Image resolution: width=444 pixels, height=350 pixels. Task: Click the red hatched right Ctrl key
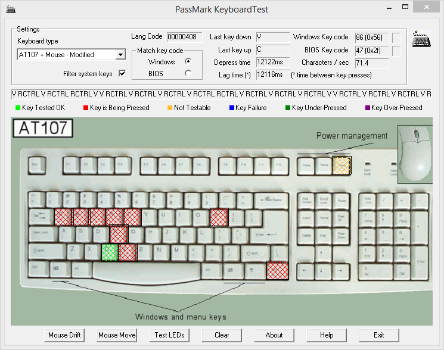[278, 270]
